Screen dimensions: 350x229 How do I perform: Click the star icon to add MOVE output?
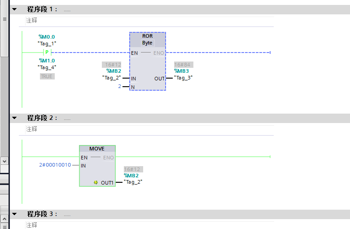(96, 183)
